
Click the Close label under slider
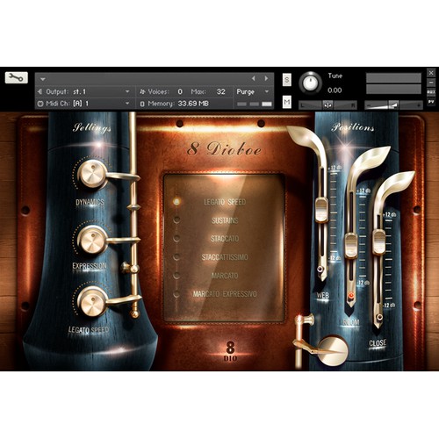point(378,342)
